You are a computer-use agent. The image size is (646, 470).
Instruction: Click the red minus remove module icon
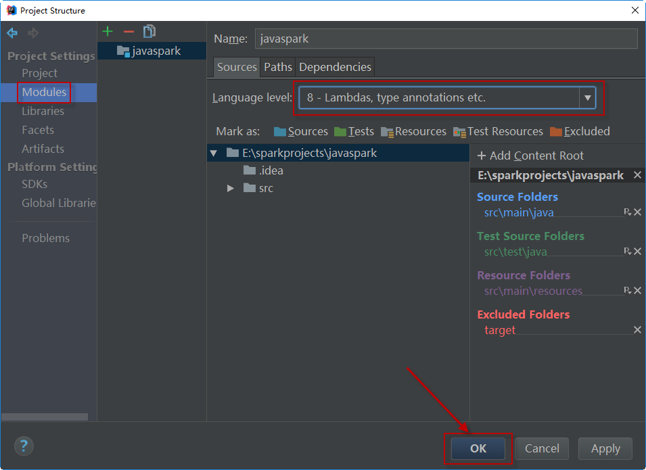click(129, 31)
